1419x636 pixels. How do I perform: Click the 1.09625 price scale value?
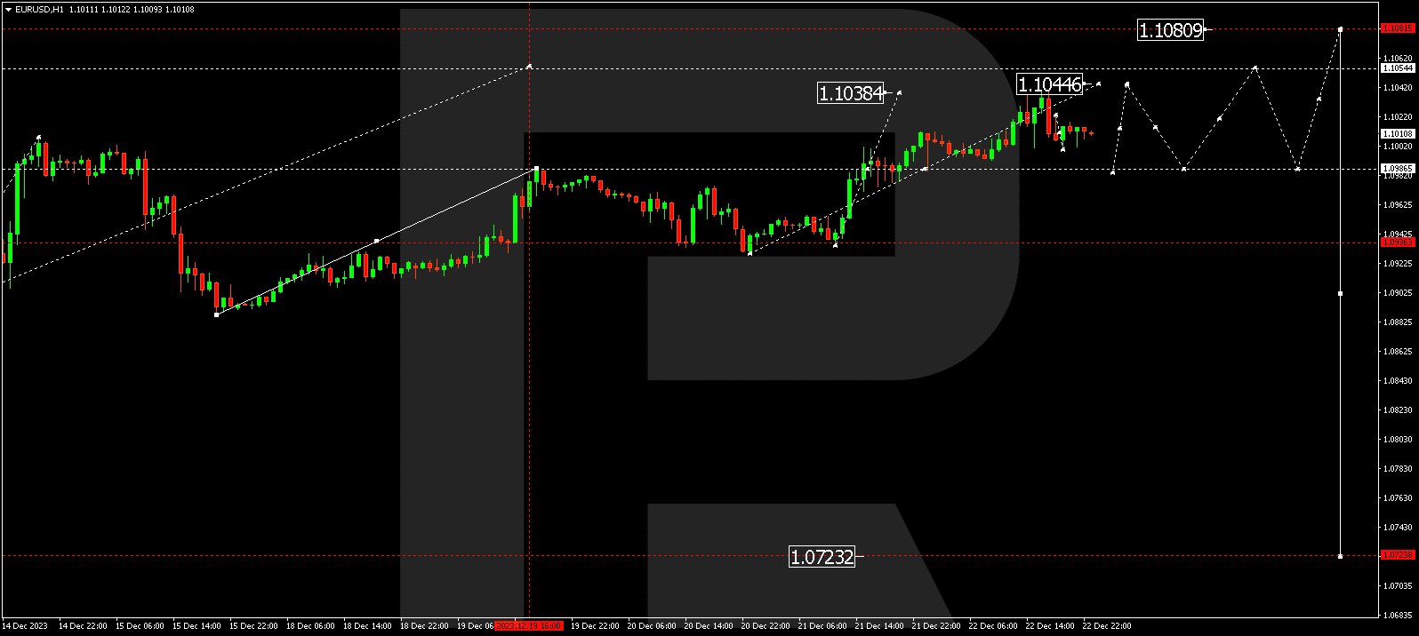click(x=1398, y=204)
